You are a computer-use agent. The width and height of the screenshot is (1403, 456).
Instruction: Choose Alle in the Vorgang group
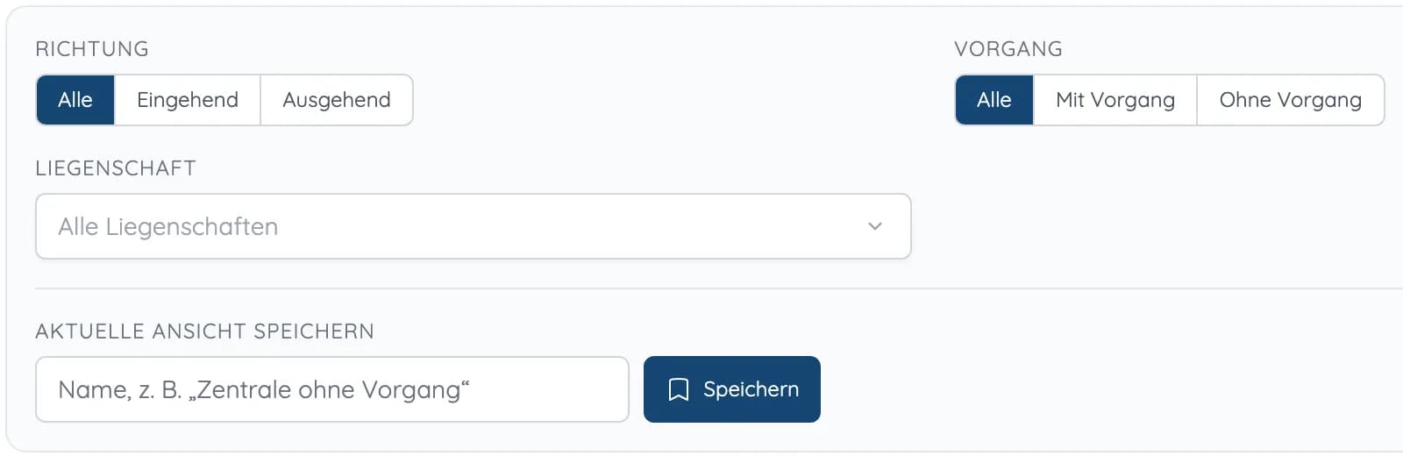click(x=994, y=100)
